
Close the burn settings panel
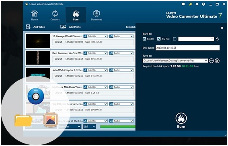tap(222, 28)
